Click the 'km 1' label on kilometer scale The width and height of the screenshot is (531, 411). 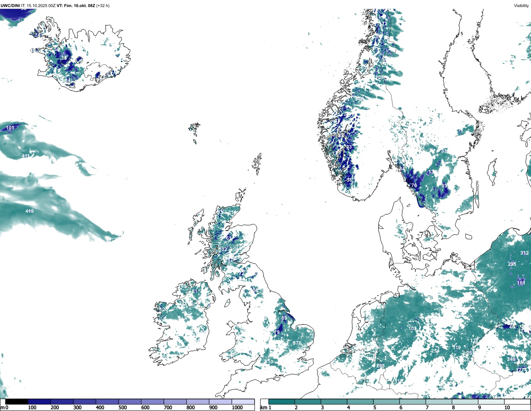265,408
